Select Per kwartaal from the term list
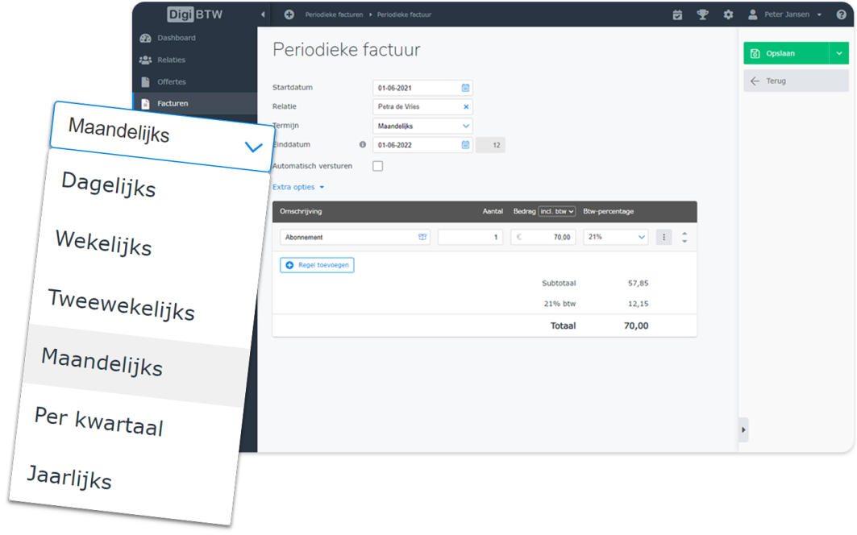857x535 pixels. pos(98,421)
